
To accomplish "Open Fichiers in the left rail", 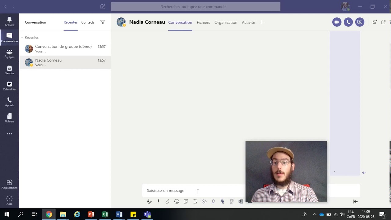I will [9, 118].
